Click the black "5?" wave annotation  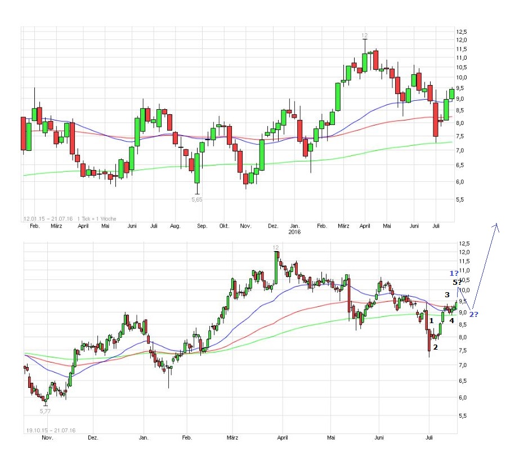457,282
